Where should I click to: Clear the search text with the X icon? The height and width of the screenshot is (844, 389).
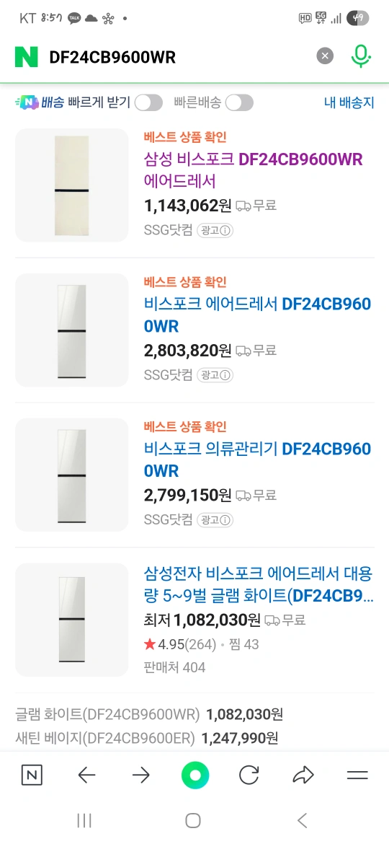point(324,56)
